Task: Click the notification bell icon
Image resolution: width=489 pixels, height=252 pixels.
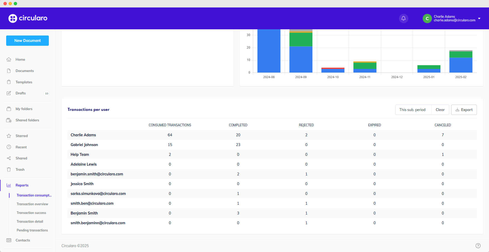Action: pyautogui.click(x=403, y=19)
